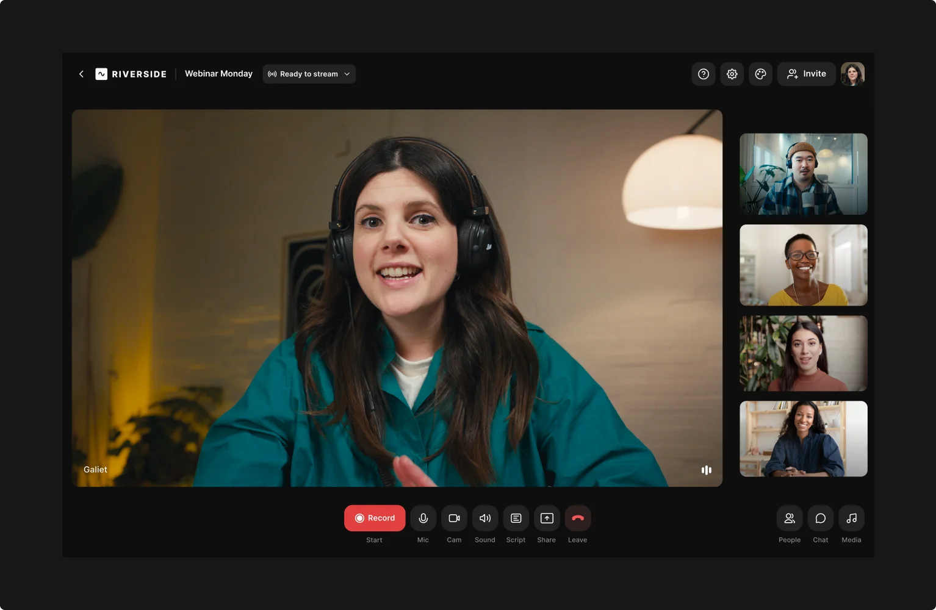Open the settings gear
936x610 pixels.
[x=732, y=73]
